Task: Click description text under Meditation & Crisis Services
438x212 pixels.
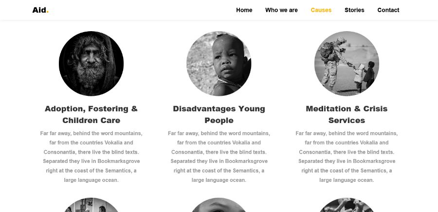Action: pyautogui.click(x=347, y=157)
